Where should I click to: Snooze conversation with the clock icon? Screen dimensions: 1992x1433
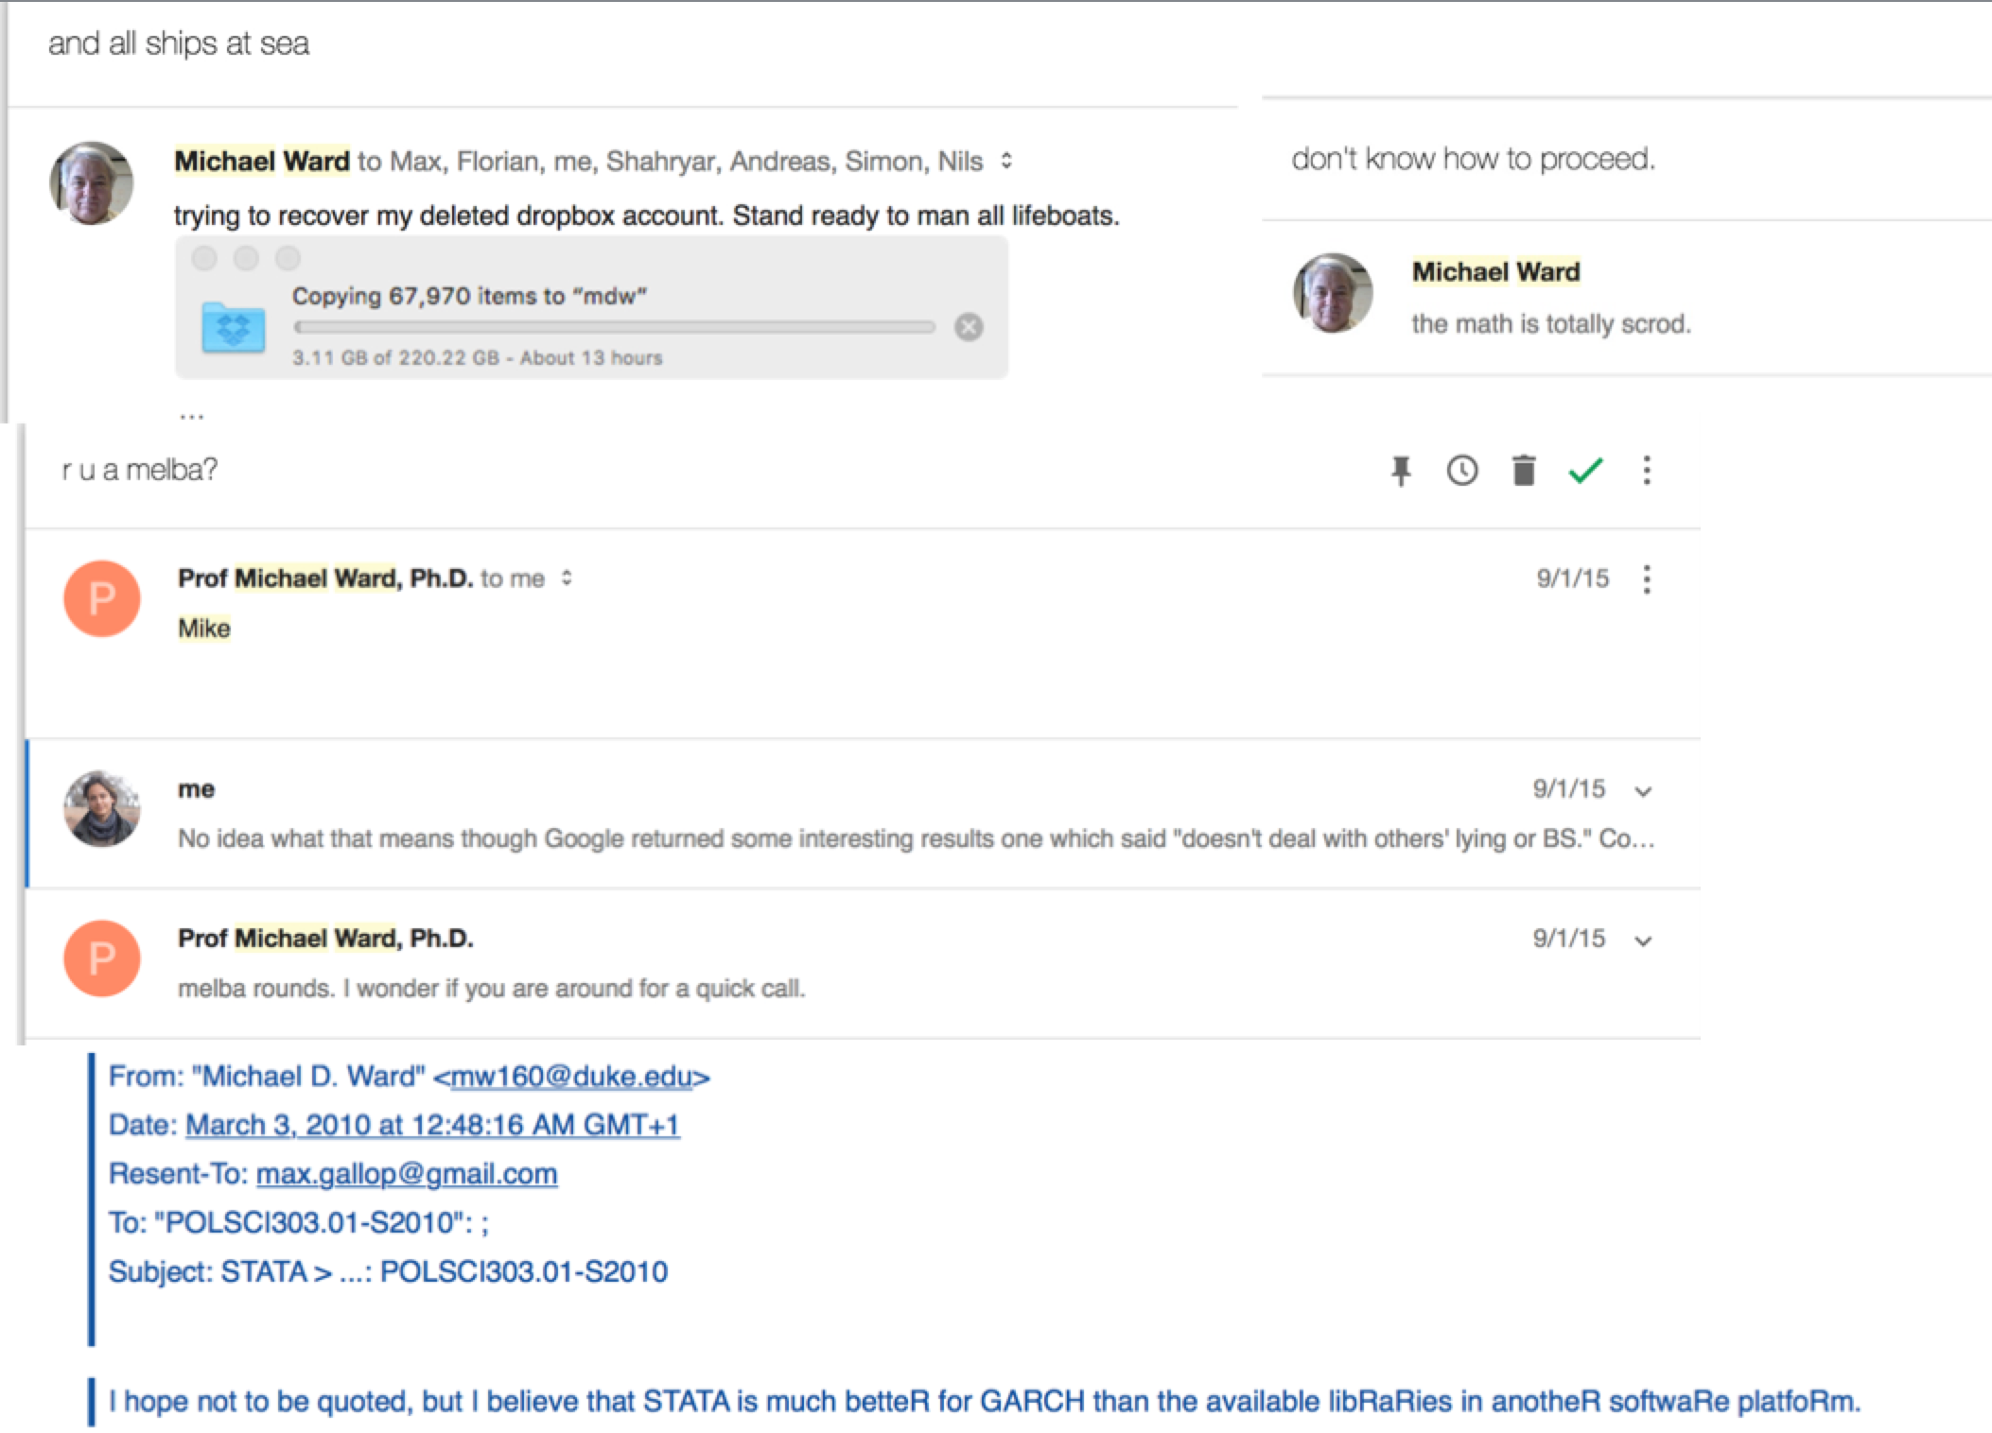coord(1462,470)
